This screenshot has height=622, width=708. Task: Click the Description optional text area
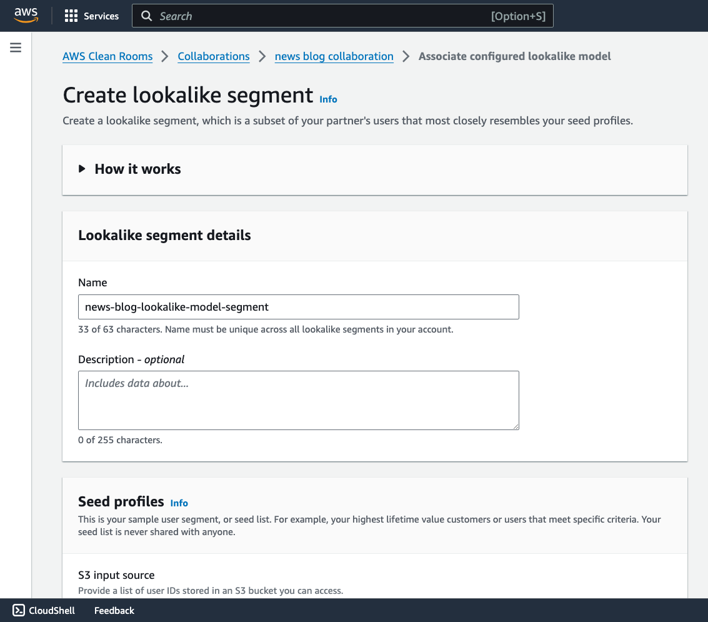[x=298, y=400]
